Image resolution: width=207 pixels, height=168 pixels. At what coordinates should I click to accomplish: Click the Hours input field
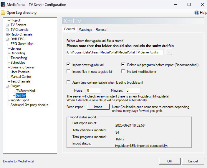click(93, 90)
